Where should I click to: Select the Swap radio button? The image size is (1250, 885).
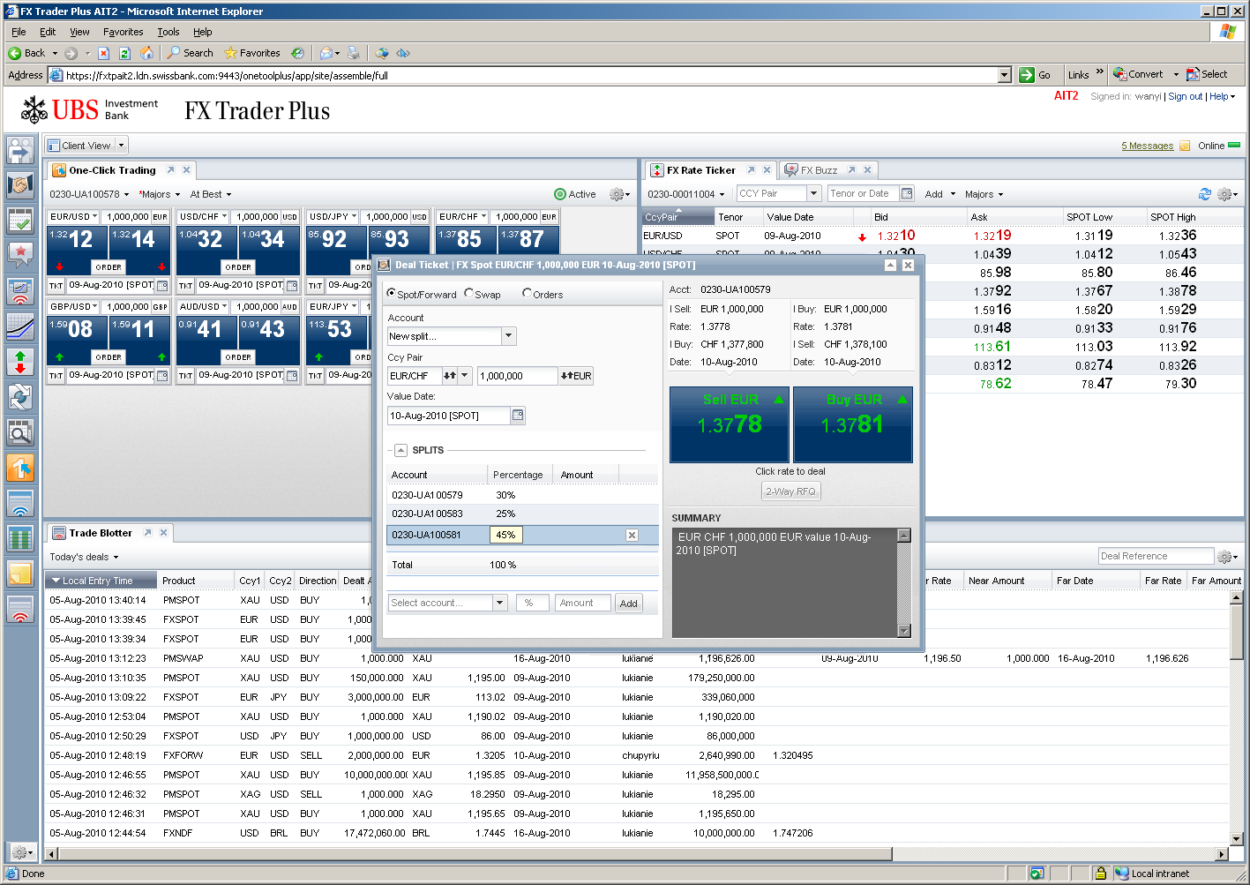[470, 294]
